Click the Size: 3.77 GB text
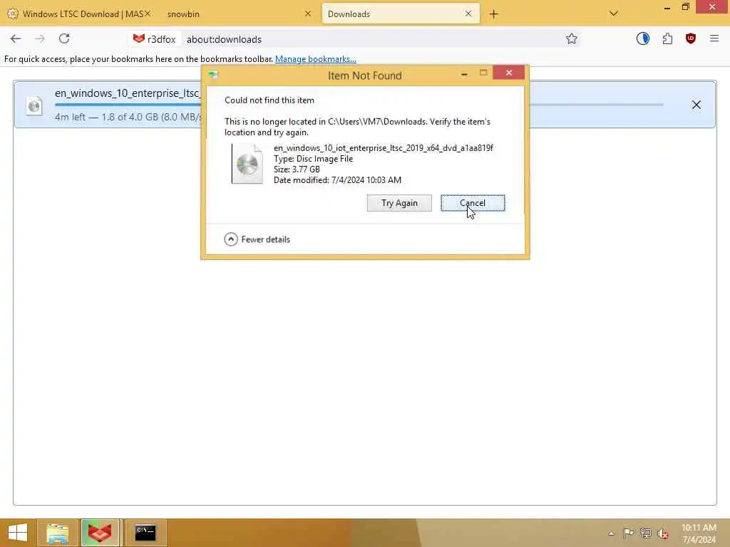 coord(297,170)
